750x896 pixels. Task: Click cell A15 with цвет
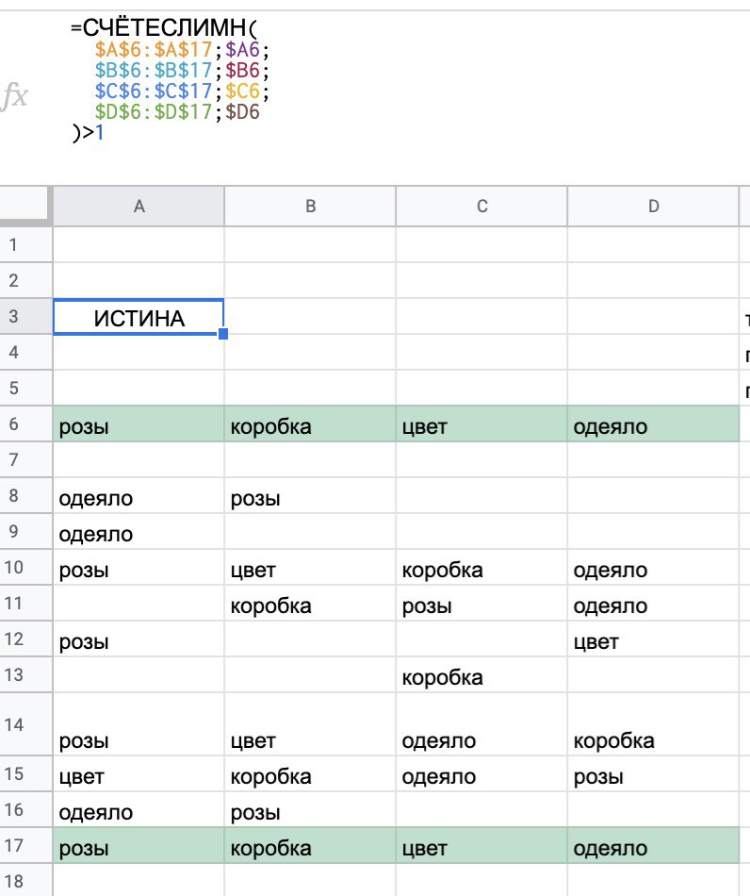pos(139,773)
